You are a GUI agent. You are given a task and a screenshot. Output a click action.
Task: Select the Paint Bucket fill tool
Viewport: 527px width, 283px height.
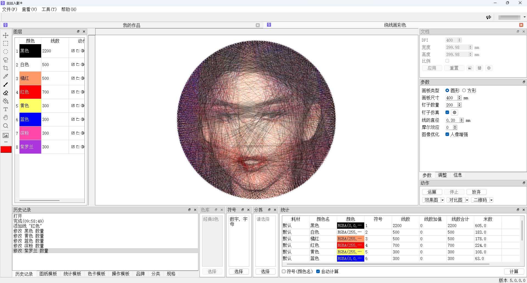pos(5,101)
